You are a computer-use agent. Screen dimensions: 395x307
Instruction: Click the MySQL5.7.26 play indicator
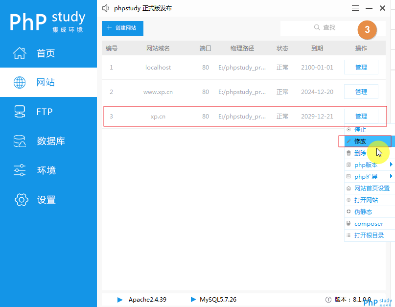(x=191, y=299)
